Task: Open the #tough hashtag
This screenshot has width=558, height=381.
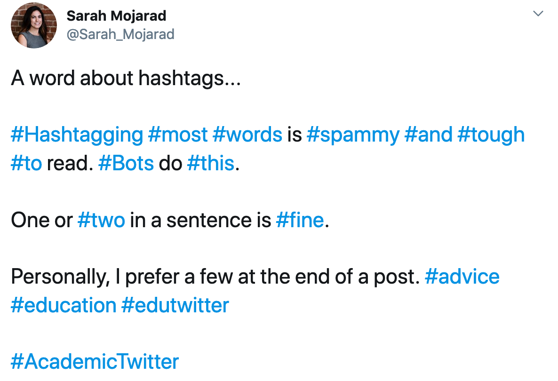Action: [x=491, y=135]
